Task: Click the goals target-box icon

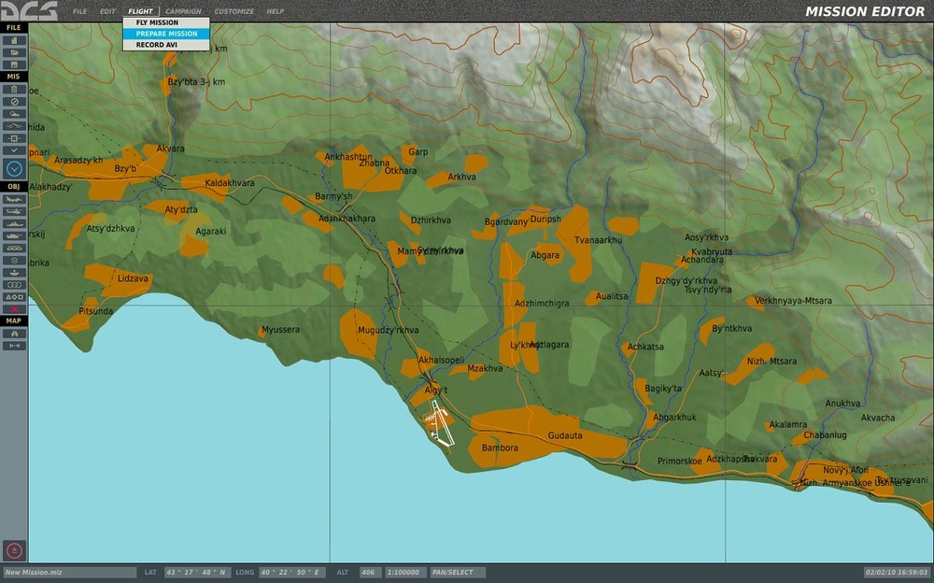Action: [14, 138]
